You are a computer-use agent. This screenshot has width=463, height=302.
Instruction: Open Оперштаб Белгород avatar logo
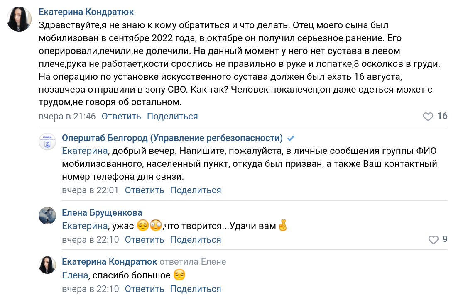47,142
